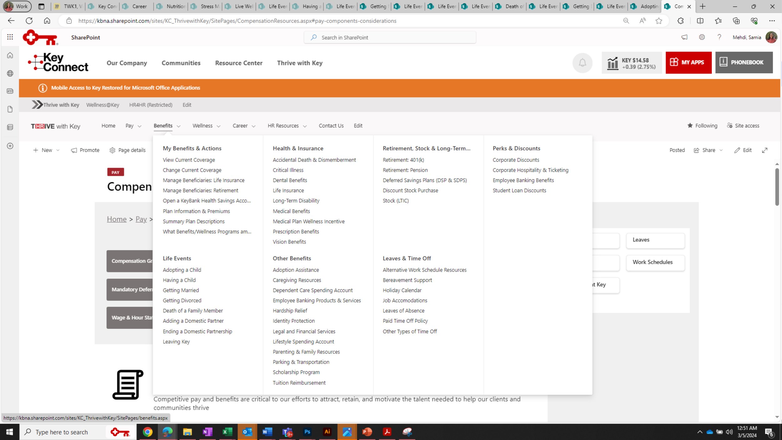Click the Promote button
The image size is (782, 440).
coord(85,150)
